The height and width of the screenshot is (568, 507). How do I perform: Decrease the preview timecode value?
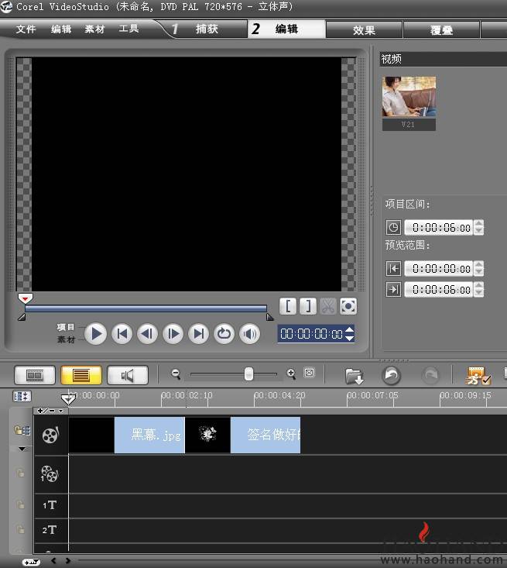tap(350, 338)
